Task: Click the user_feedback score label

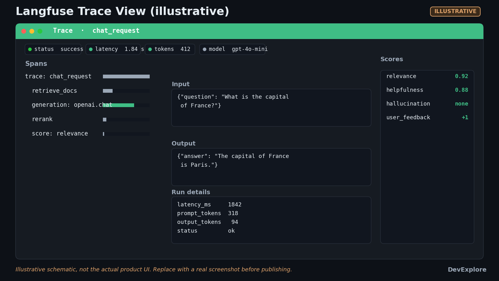Action: [x=408, y=117]
